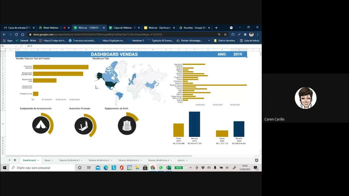This screenshot has width=349, height=196.
Task: Switch to the Meet: Webinar browser tab
Action: click(x=53, y=28)
